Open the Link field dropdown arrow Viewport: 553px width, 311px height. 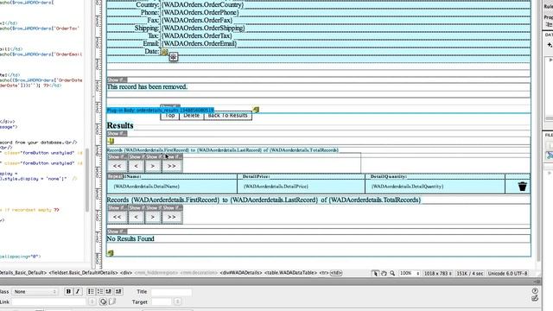coord(92,301)
